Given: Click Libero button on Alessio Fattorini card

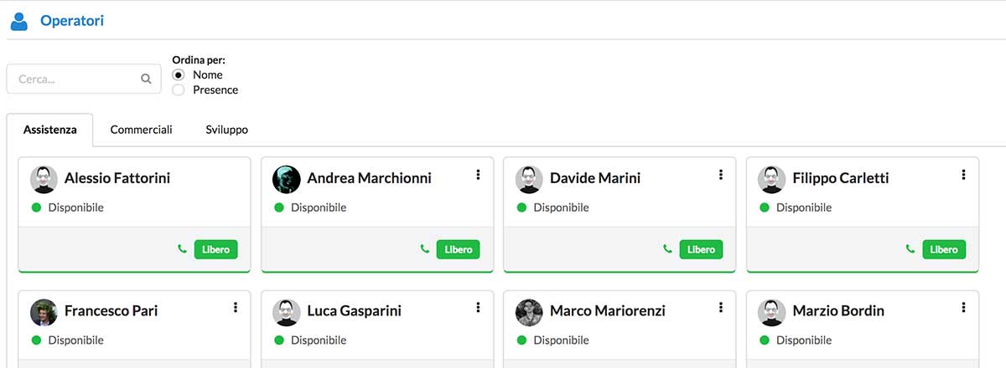Looking at the screenshot, I should point(215,249).
